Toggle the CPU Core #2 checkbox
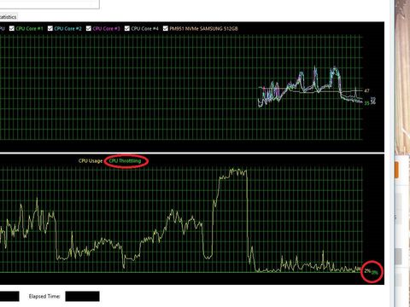 [50, 28]
